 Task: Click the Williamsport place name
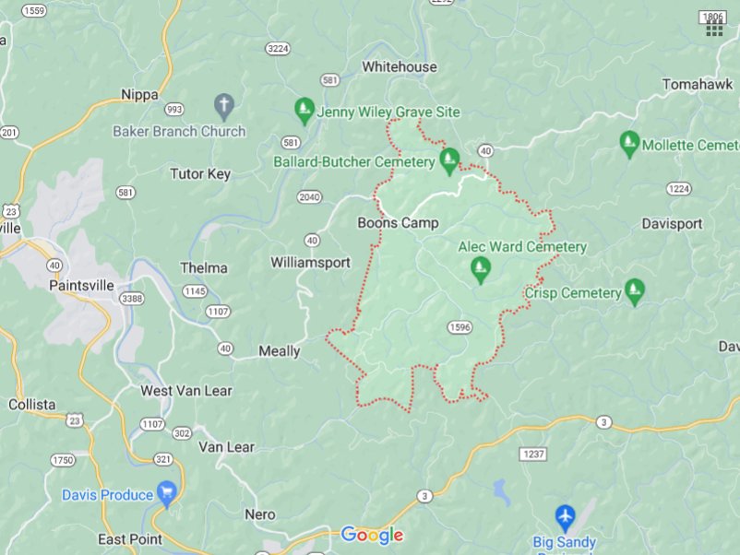[x=311, y=262]
